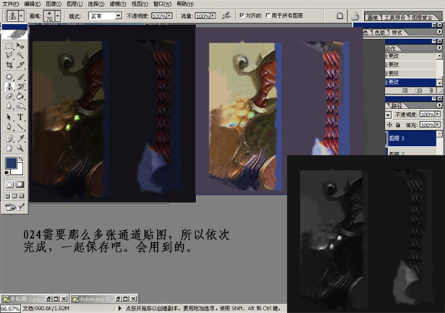Open the 窗口 menu

pos(162,4)
